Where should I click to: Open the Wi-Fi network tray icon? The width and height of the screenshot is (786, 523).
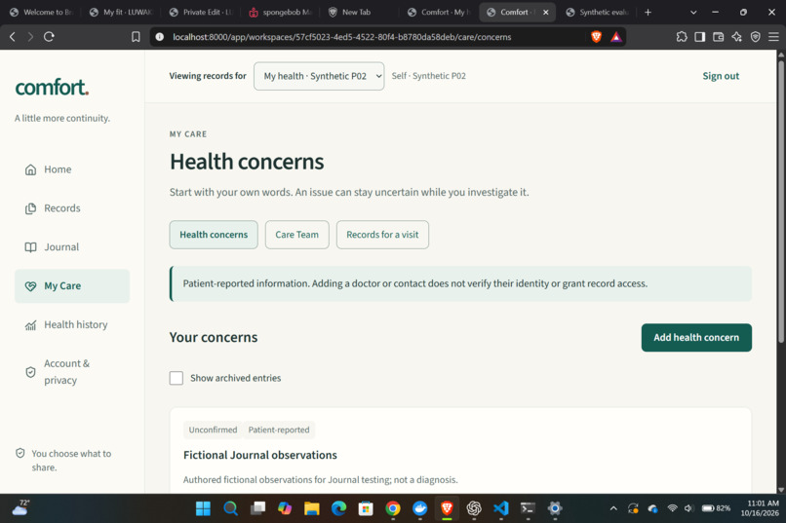672,508
